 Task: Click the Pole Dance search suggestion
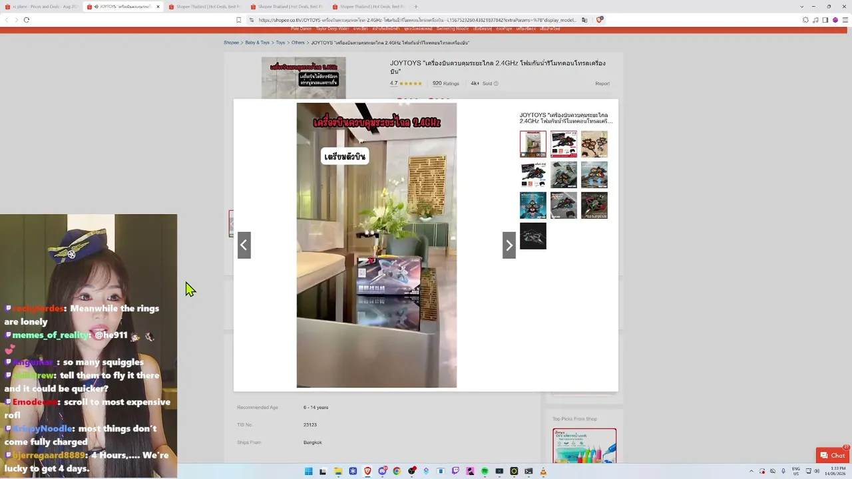pyautogui.click(x=301, y=29)
